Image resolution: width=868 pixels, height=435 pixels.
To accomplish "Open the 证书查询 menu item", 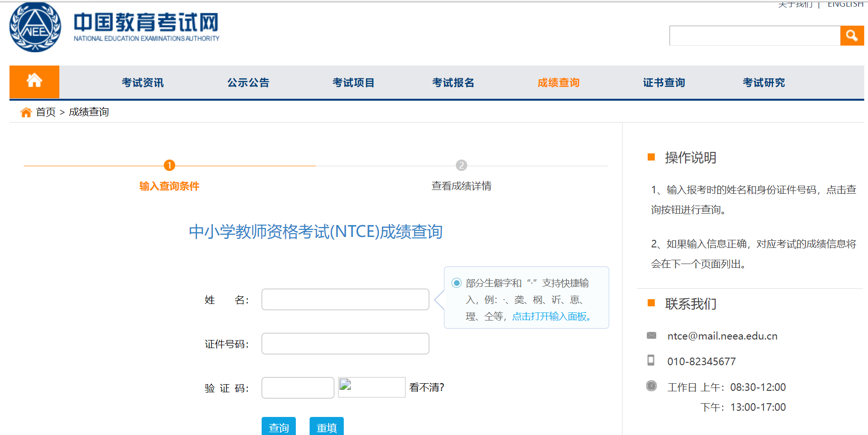I will (x=663, y=83).
